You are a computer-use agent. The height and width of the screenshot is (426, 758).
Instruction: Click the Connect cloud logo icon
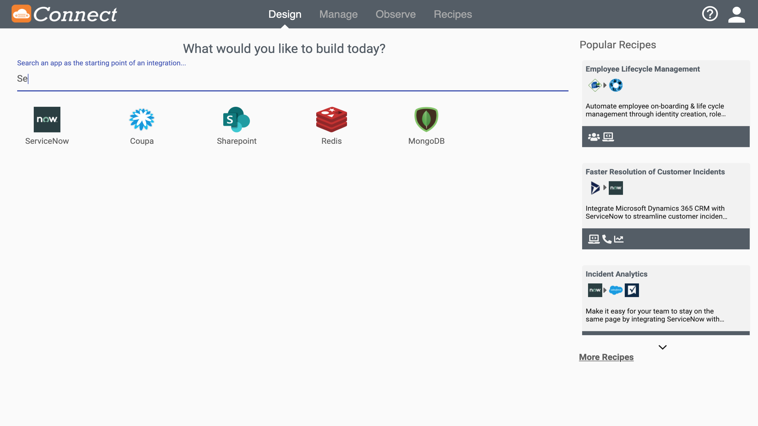click(21, 14)
